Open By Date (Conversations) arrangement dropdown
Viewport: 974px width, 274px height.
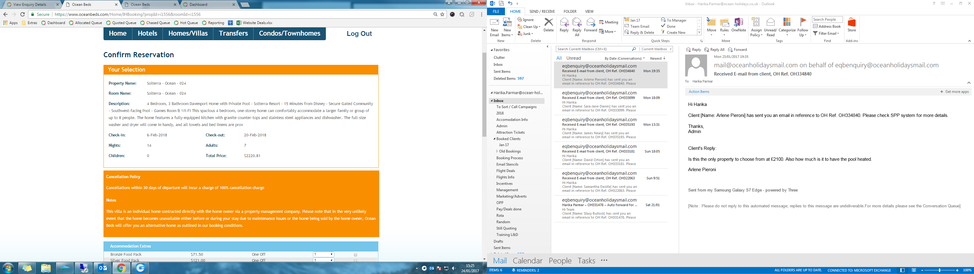coord(624,58)
